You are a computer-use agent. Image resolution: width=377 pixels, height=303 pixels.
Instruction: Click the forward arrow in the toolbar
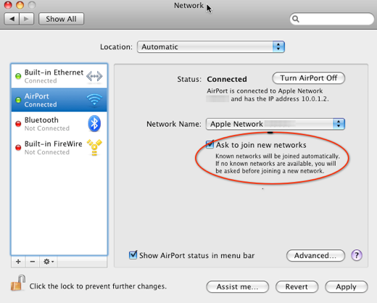pos(26,19)
